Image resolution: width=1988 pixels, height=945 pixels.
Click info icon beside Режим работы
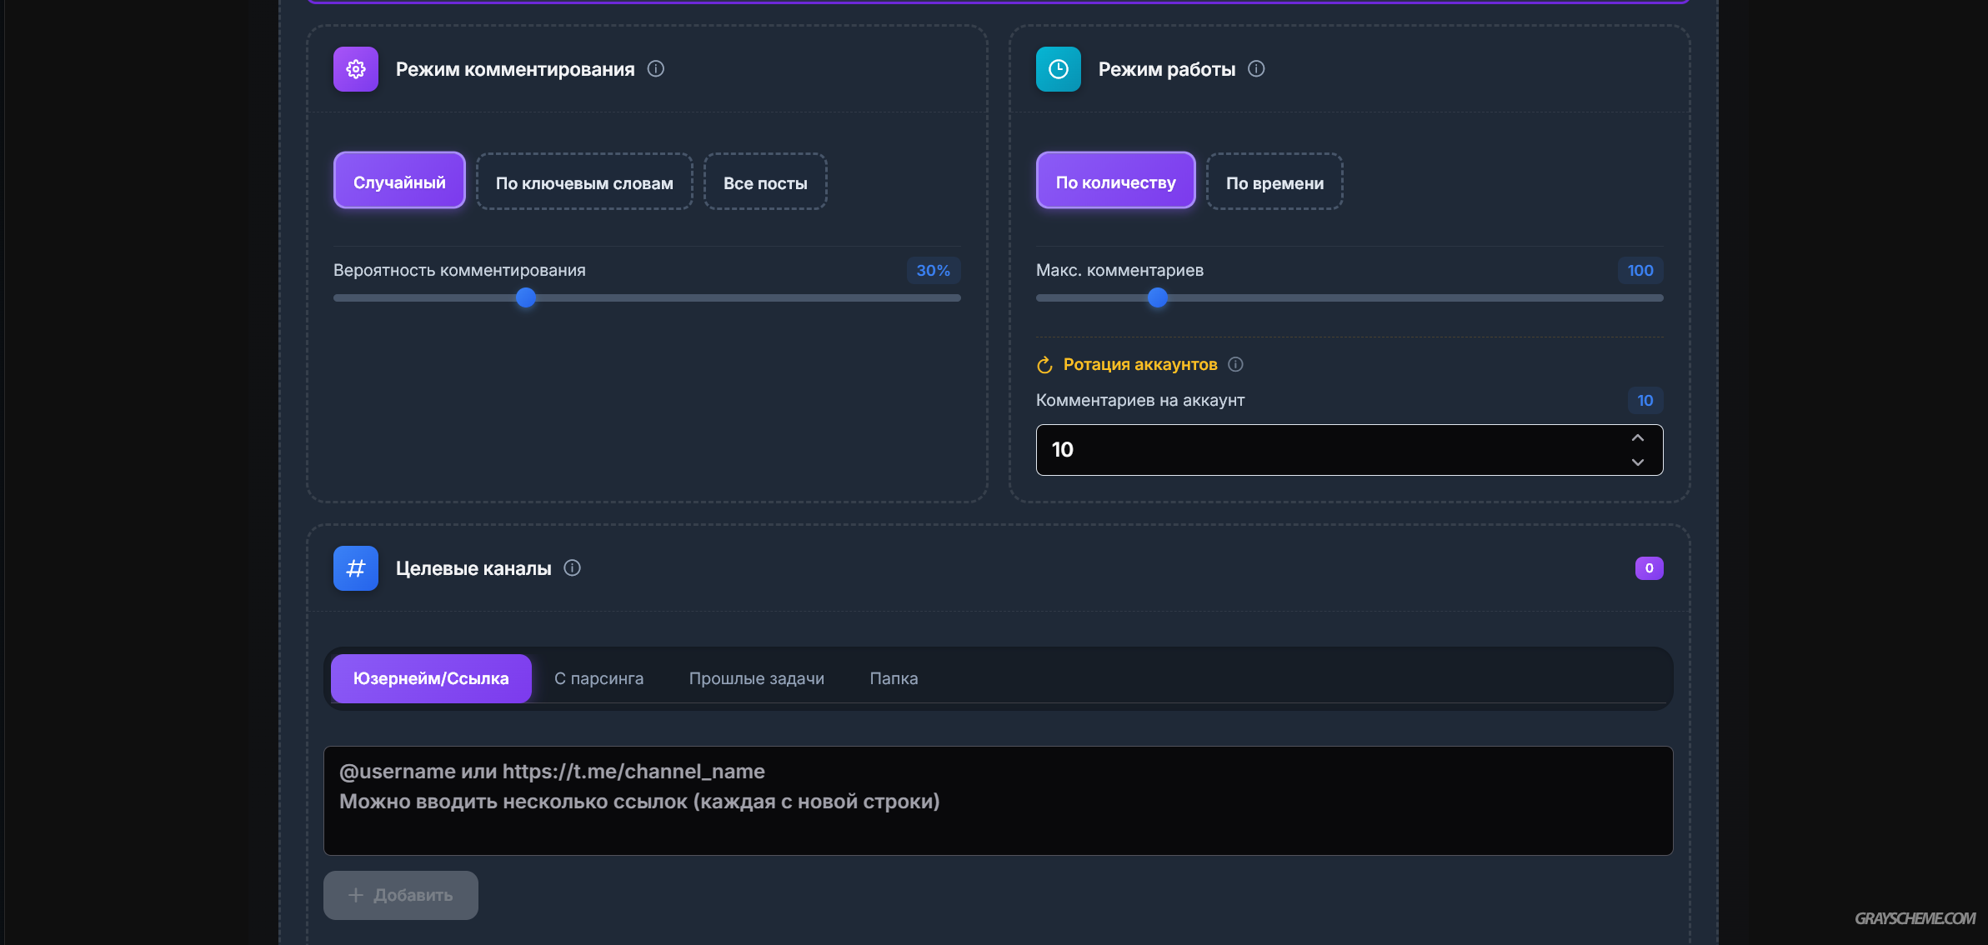coord(1256,69)
